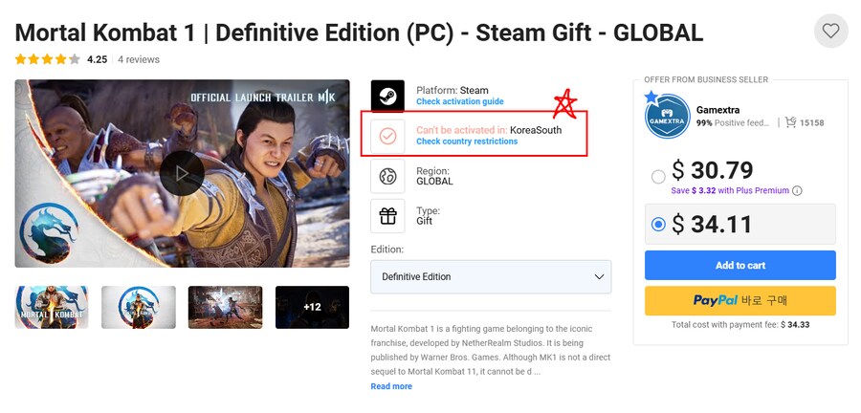The height and width of the screenshot is (413, 861).
Task: Open the Definitive Edition dropdown
Action: 491,276
